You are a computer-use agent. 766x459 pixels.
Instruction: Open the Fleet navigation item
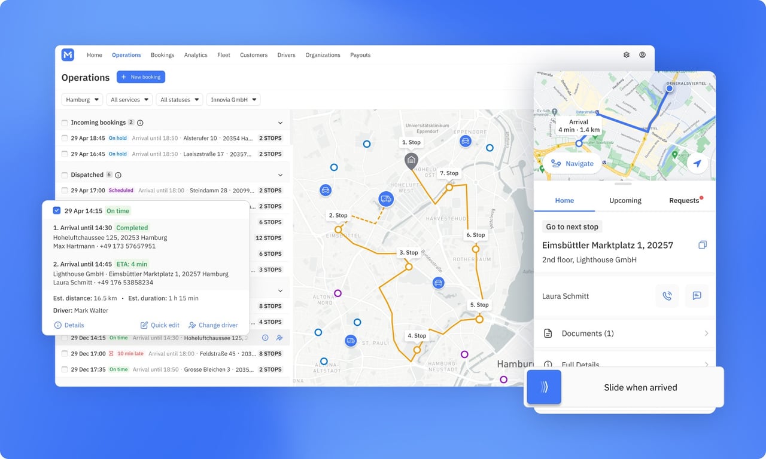click(224, 55)
